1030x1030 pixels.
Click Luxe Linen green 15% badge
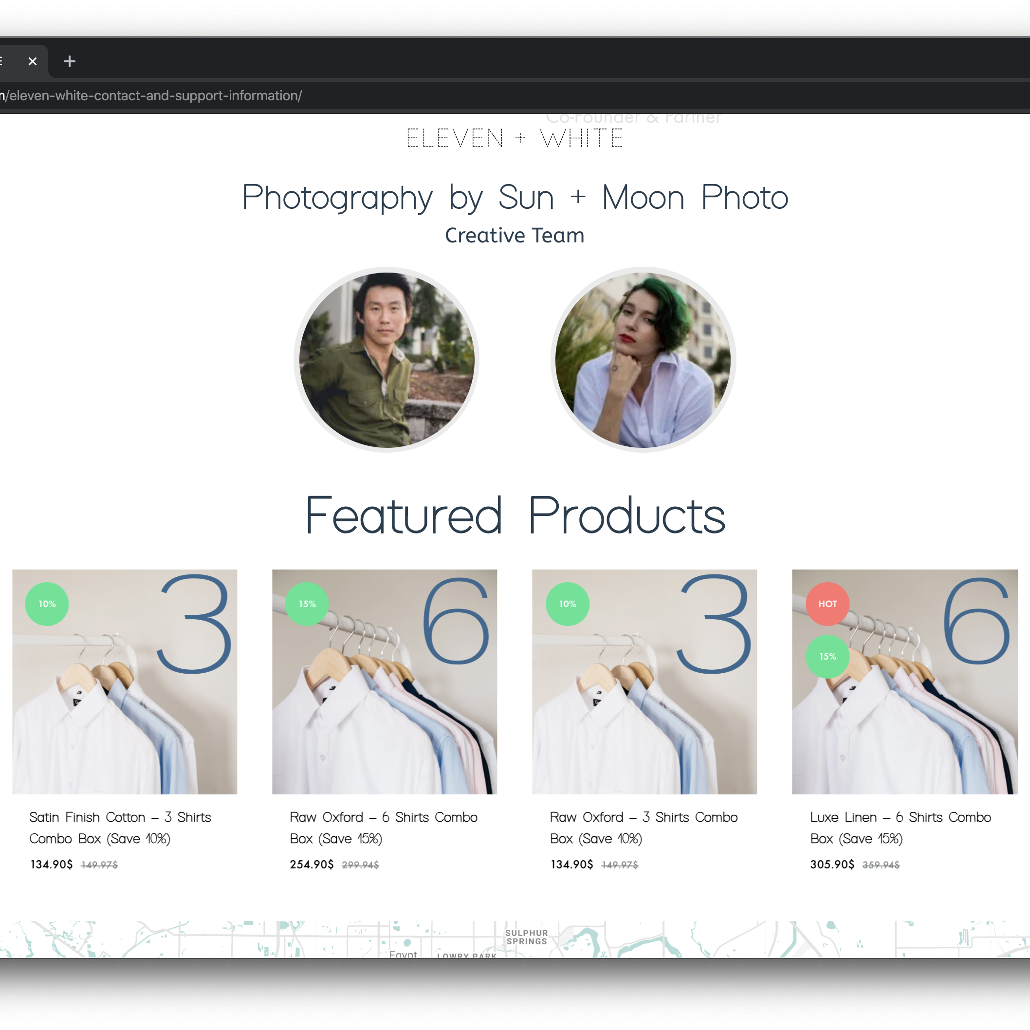[x=827, y=656]
